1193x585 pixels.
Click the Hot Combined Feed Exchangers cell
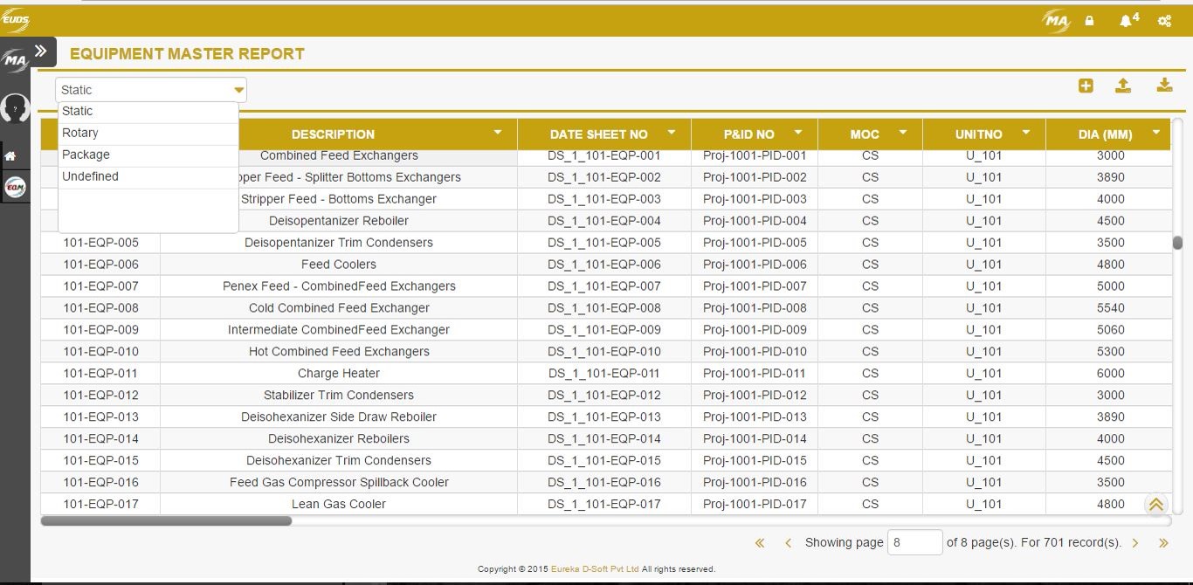pos(339,352)
